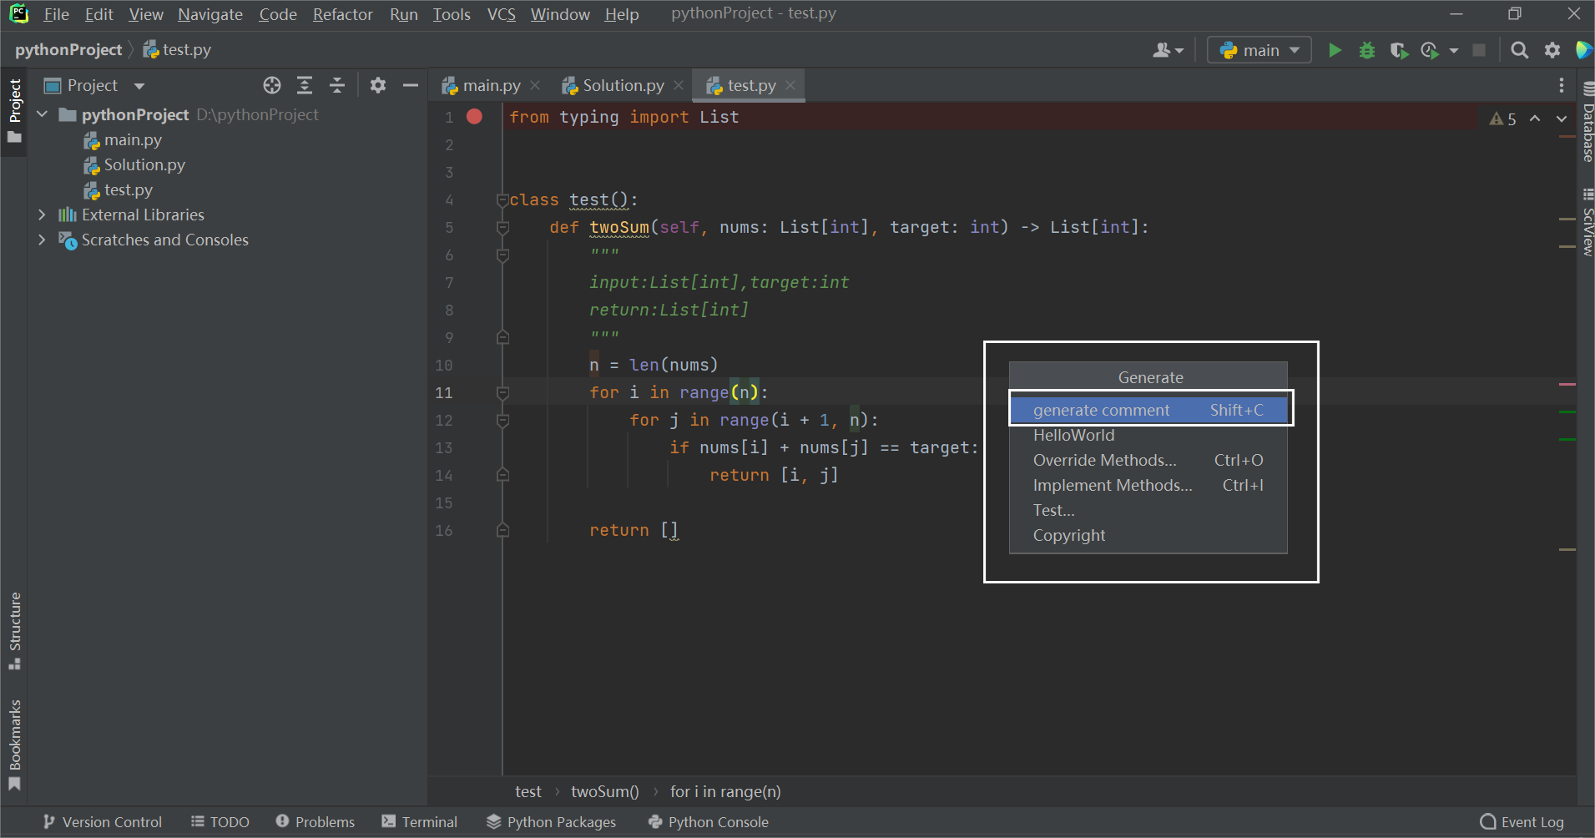
Task: Go to previous highlighted error arrow
Action: 1535,119
